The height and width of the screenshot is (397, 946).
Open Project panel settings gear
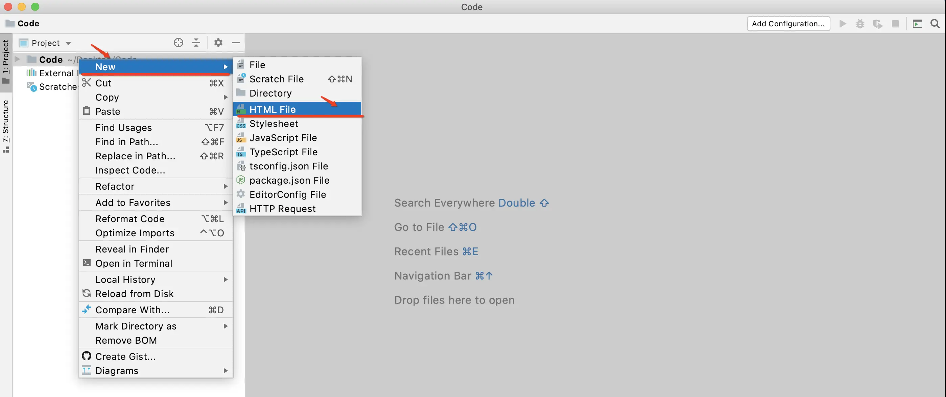point(218,43)
